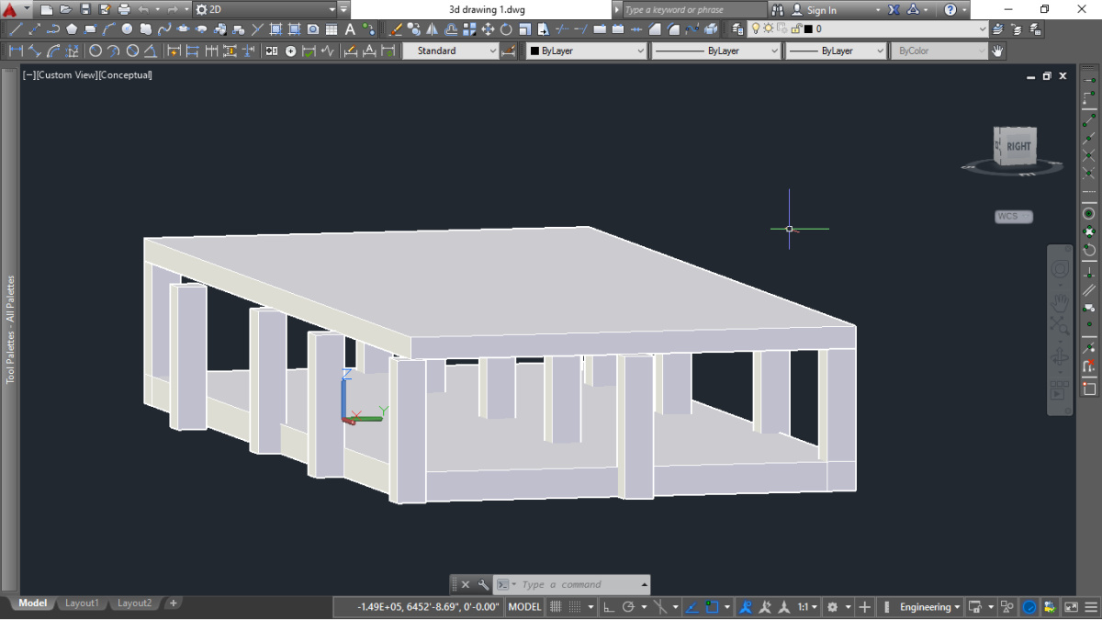Screen dimensions: 1102x620
Task: Select the Mirror tool in Modify toolbar
Action: pos(432,29)
